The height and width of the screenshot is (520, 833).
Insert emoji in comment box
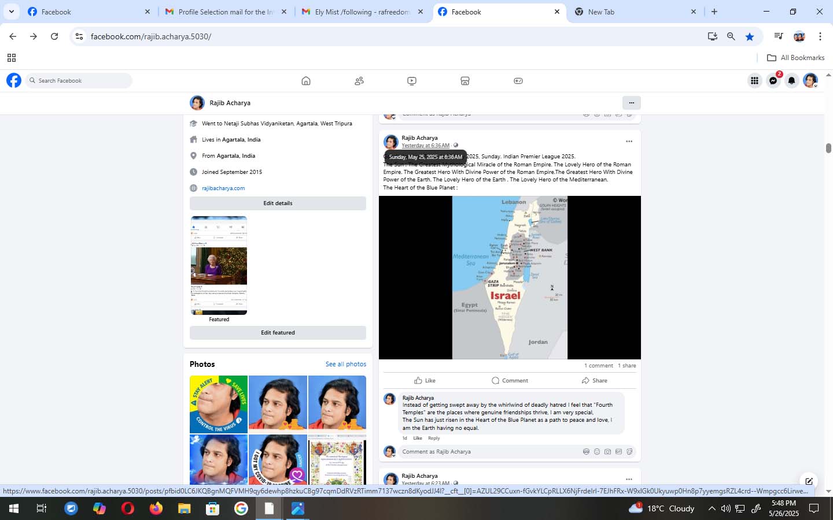pyautogui.click(x=597, y=452)
